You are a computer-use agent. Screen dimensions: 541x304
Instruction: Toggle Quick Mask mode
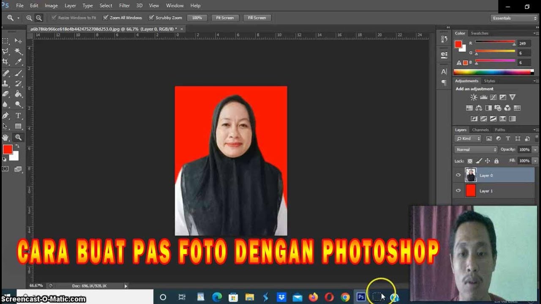[5, 169]
